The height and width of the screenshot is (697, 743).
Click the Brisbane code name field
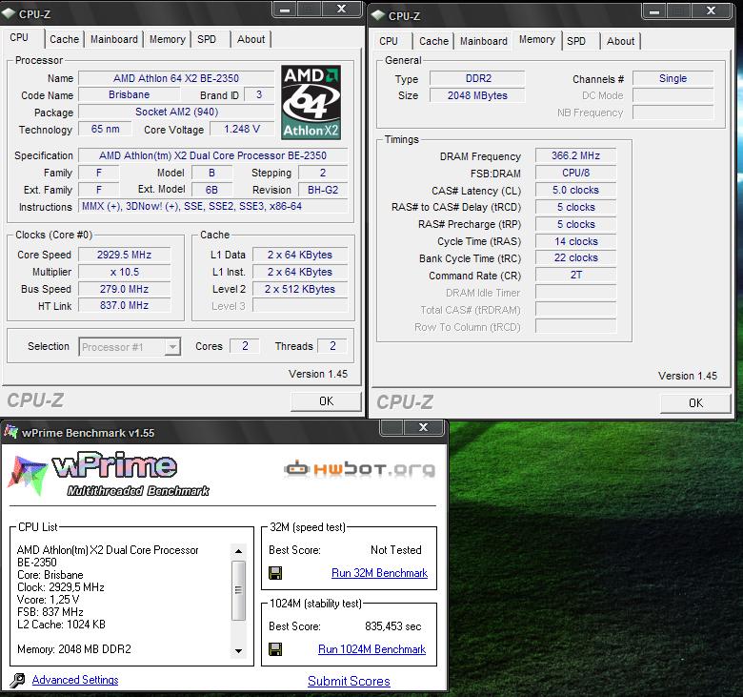click(129, 94)
